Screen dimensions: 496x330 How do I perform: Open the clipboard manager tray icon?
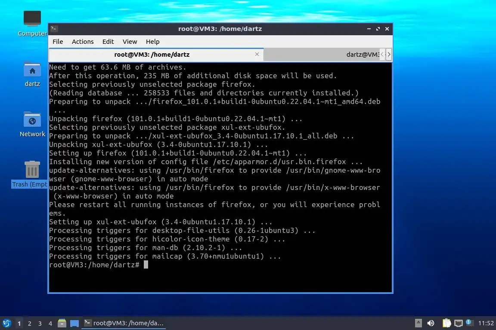446,323
